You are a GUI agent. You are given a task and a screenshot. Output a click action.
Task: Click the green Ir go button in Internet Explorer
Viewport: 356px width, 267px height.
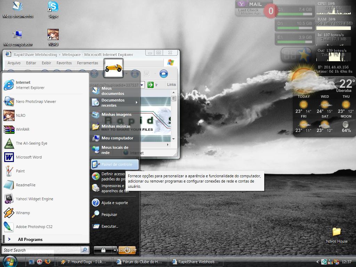[153, 85]
